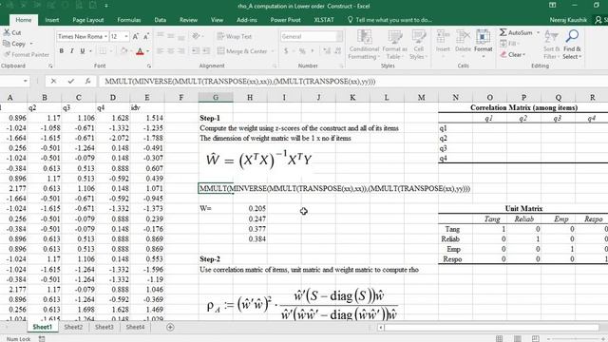
Task: Click the Middle Align icon
Action: 171,36
